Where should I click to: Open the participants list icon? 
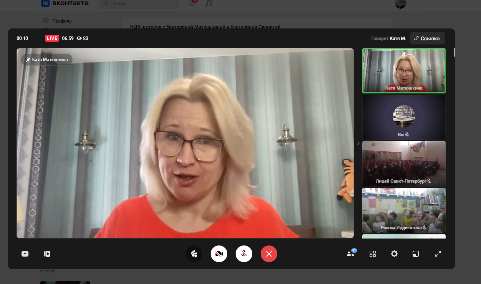tap(351, 254)
